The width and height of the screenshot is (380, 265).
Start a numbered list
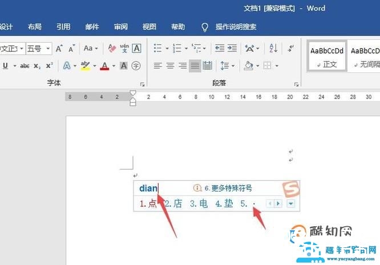point(177,48)
